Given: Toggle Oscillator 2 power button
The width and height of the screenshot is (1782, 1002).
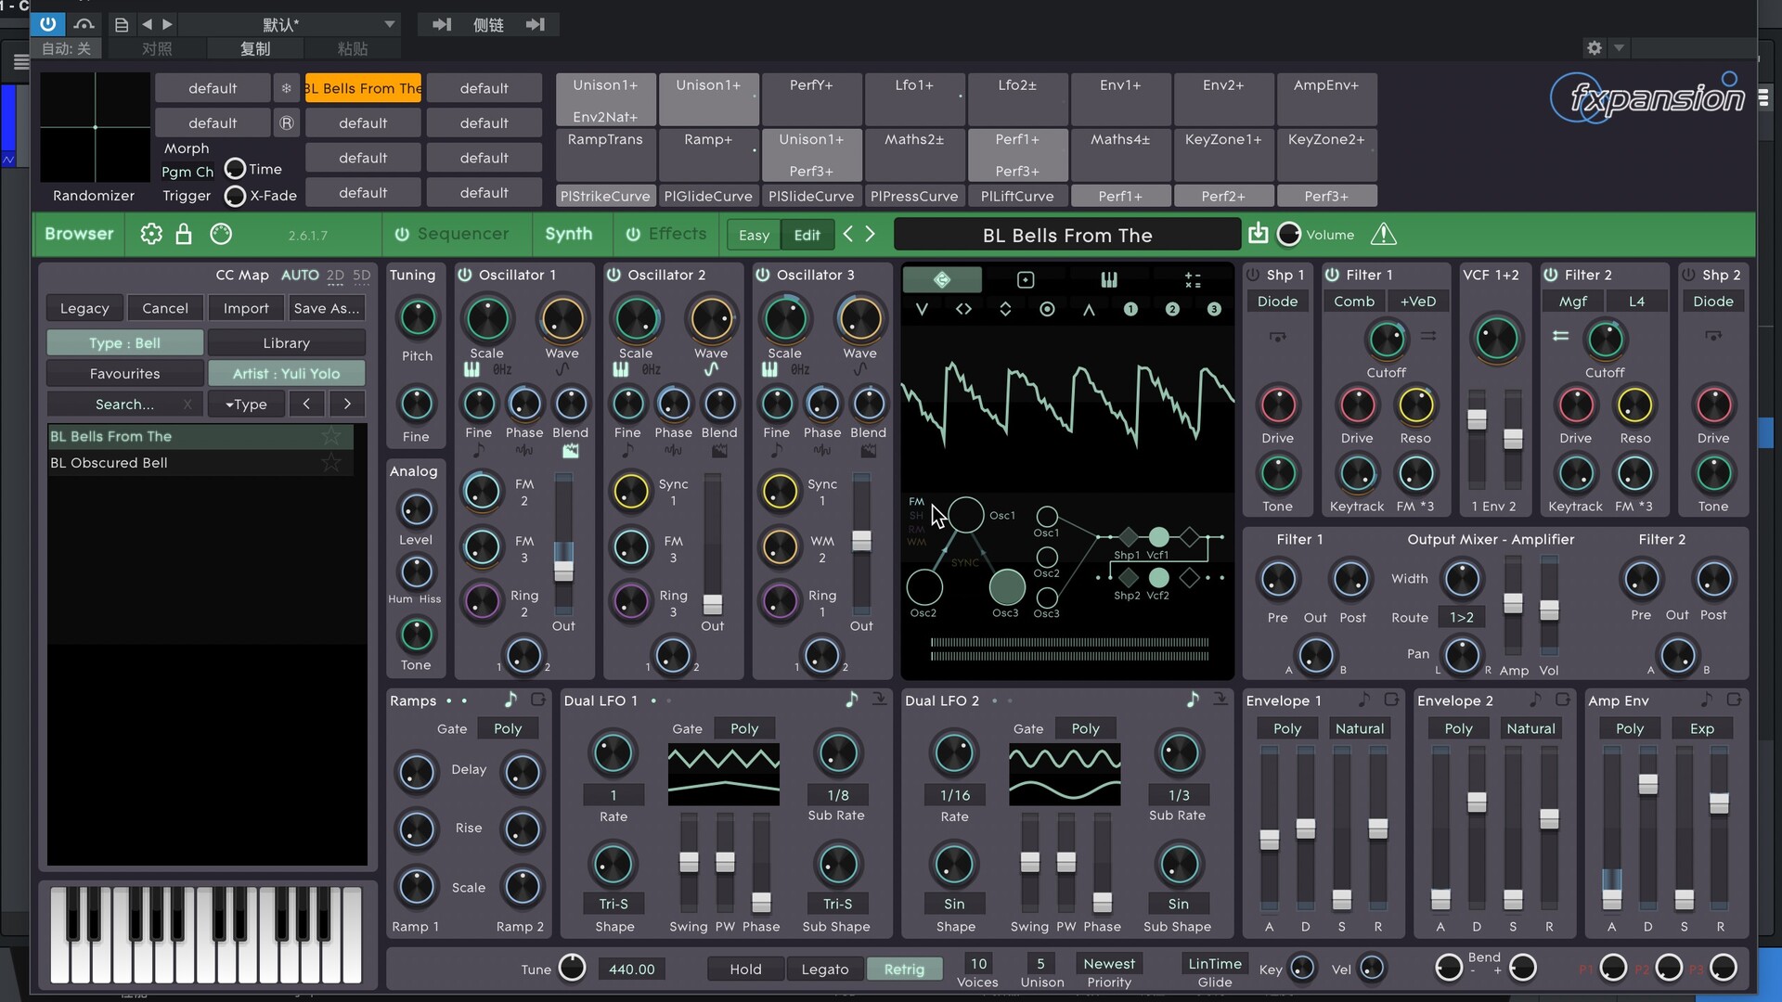Looking at the screenshot, I should tap(613, 275).
